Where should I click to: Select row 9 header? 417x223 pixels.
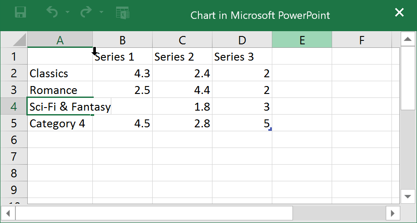tap(14, 190)
